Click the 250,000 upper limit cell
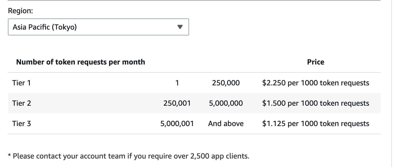 [226, 83]
